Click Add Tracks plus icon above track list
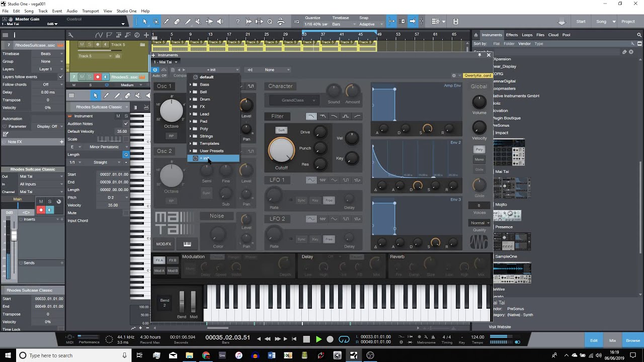Screen dimensions: 644x362 coord(146,35)
